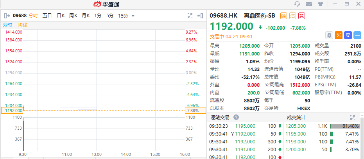Screen dimensions: 364x159
Task: Collapse the right quote panel arrow
Action: point(201,16)
